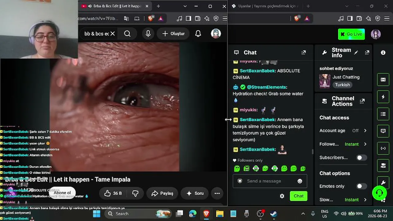
Task: Open Microsoft Edge from the taskbar
Action: coord(193,214)
